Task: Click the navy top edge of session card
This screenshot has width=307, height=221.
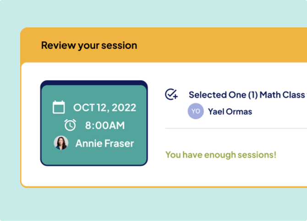Action: tap(94, 83)
